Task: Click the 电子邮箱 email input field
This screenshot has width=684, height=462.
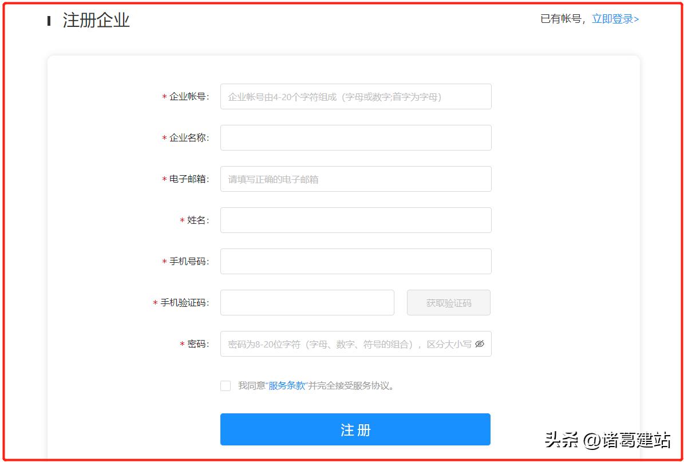Action: click(355, 179)
